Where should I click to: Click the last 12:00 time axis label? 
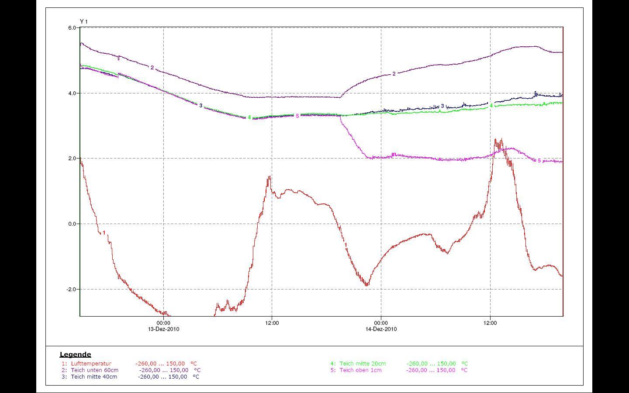(x=490, y=323)
